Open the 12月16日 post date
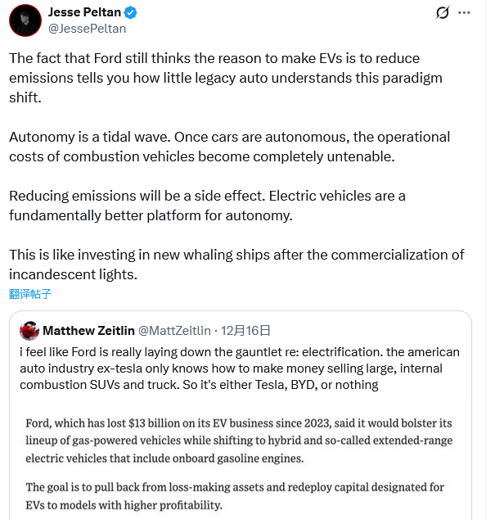 tap(246, 331)
